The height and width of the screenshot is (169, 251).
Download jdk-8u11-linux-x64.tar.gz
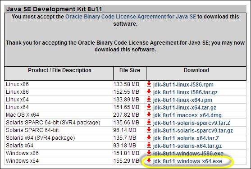point(185,108)
